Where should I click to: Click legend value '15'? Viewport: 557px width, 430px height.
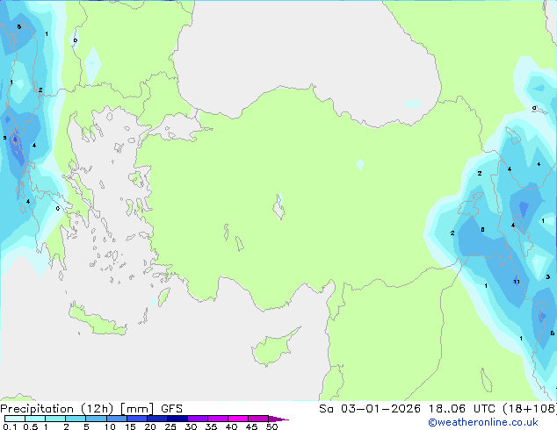coord(130,426)
